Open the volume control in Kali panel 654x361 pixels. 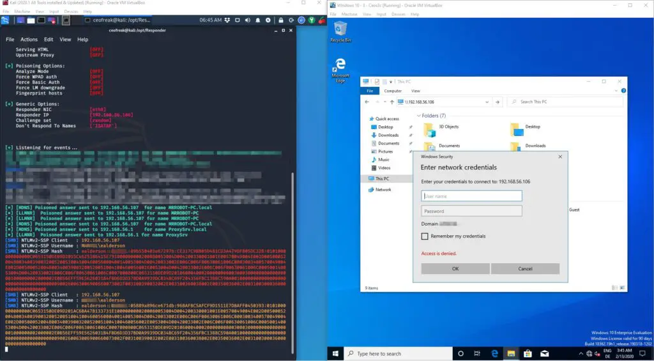247,20
